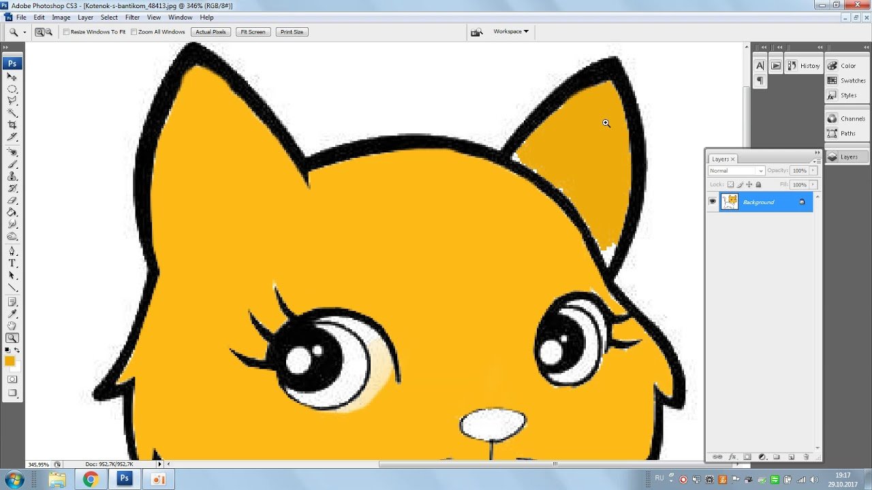Open the Filter menu

click(x=132, y=17)
